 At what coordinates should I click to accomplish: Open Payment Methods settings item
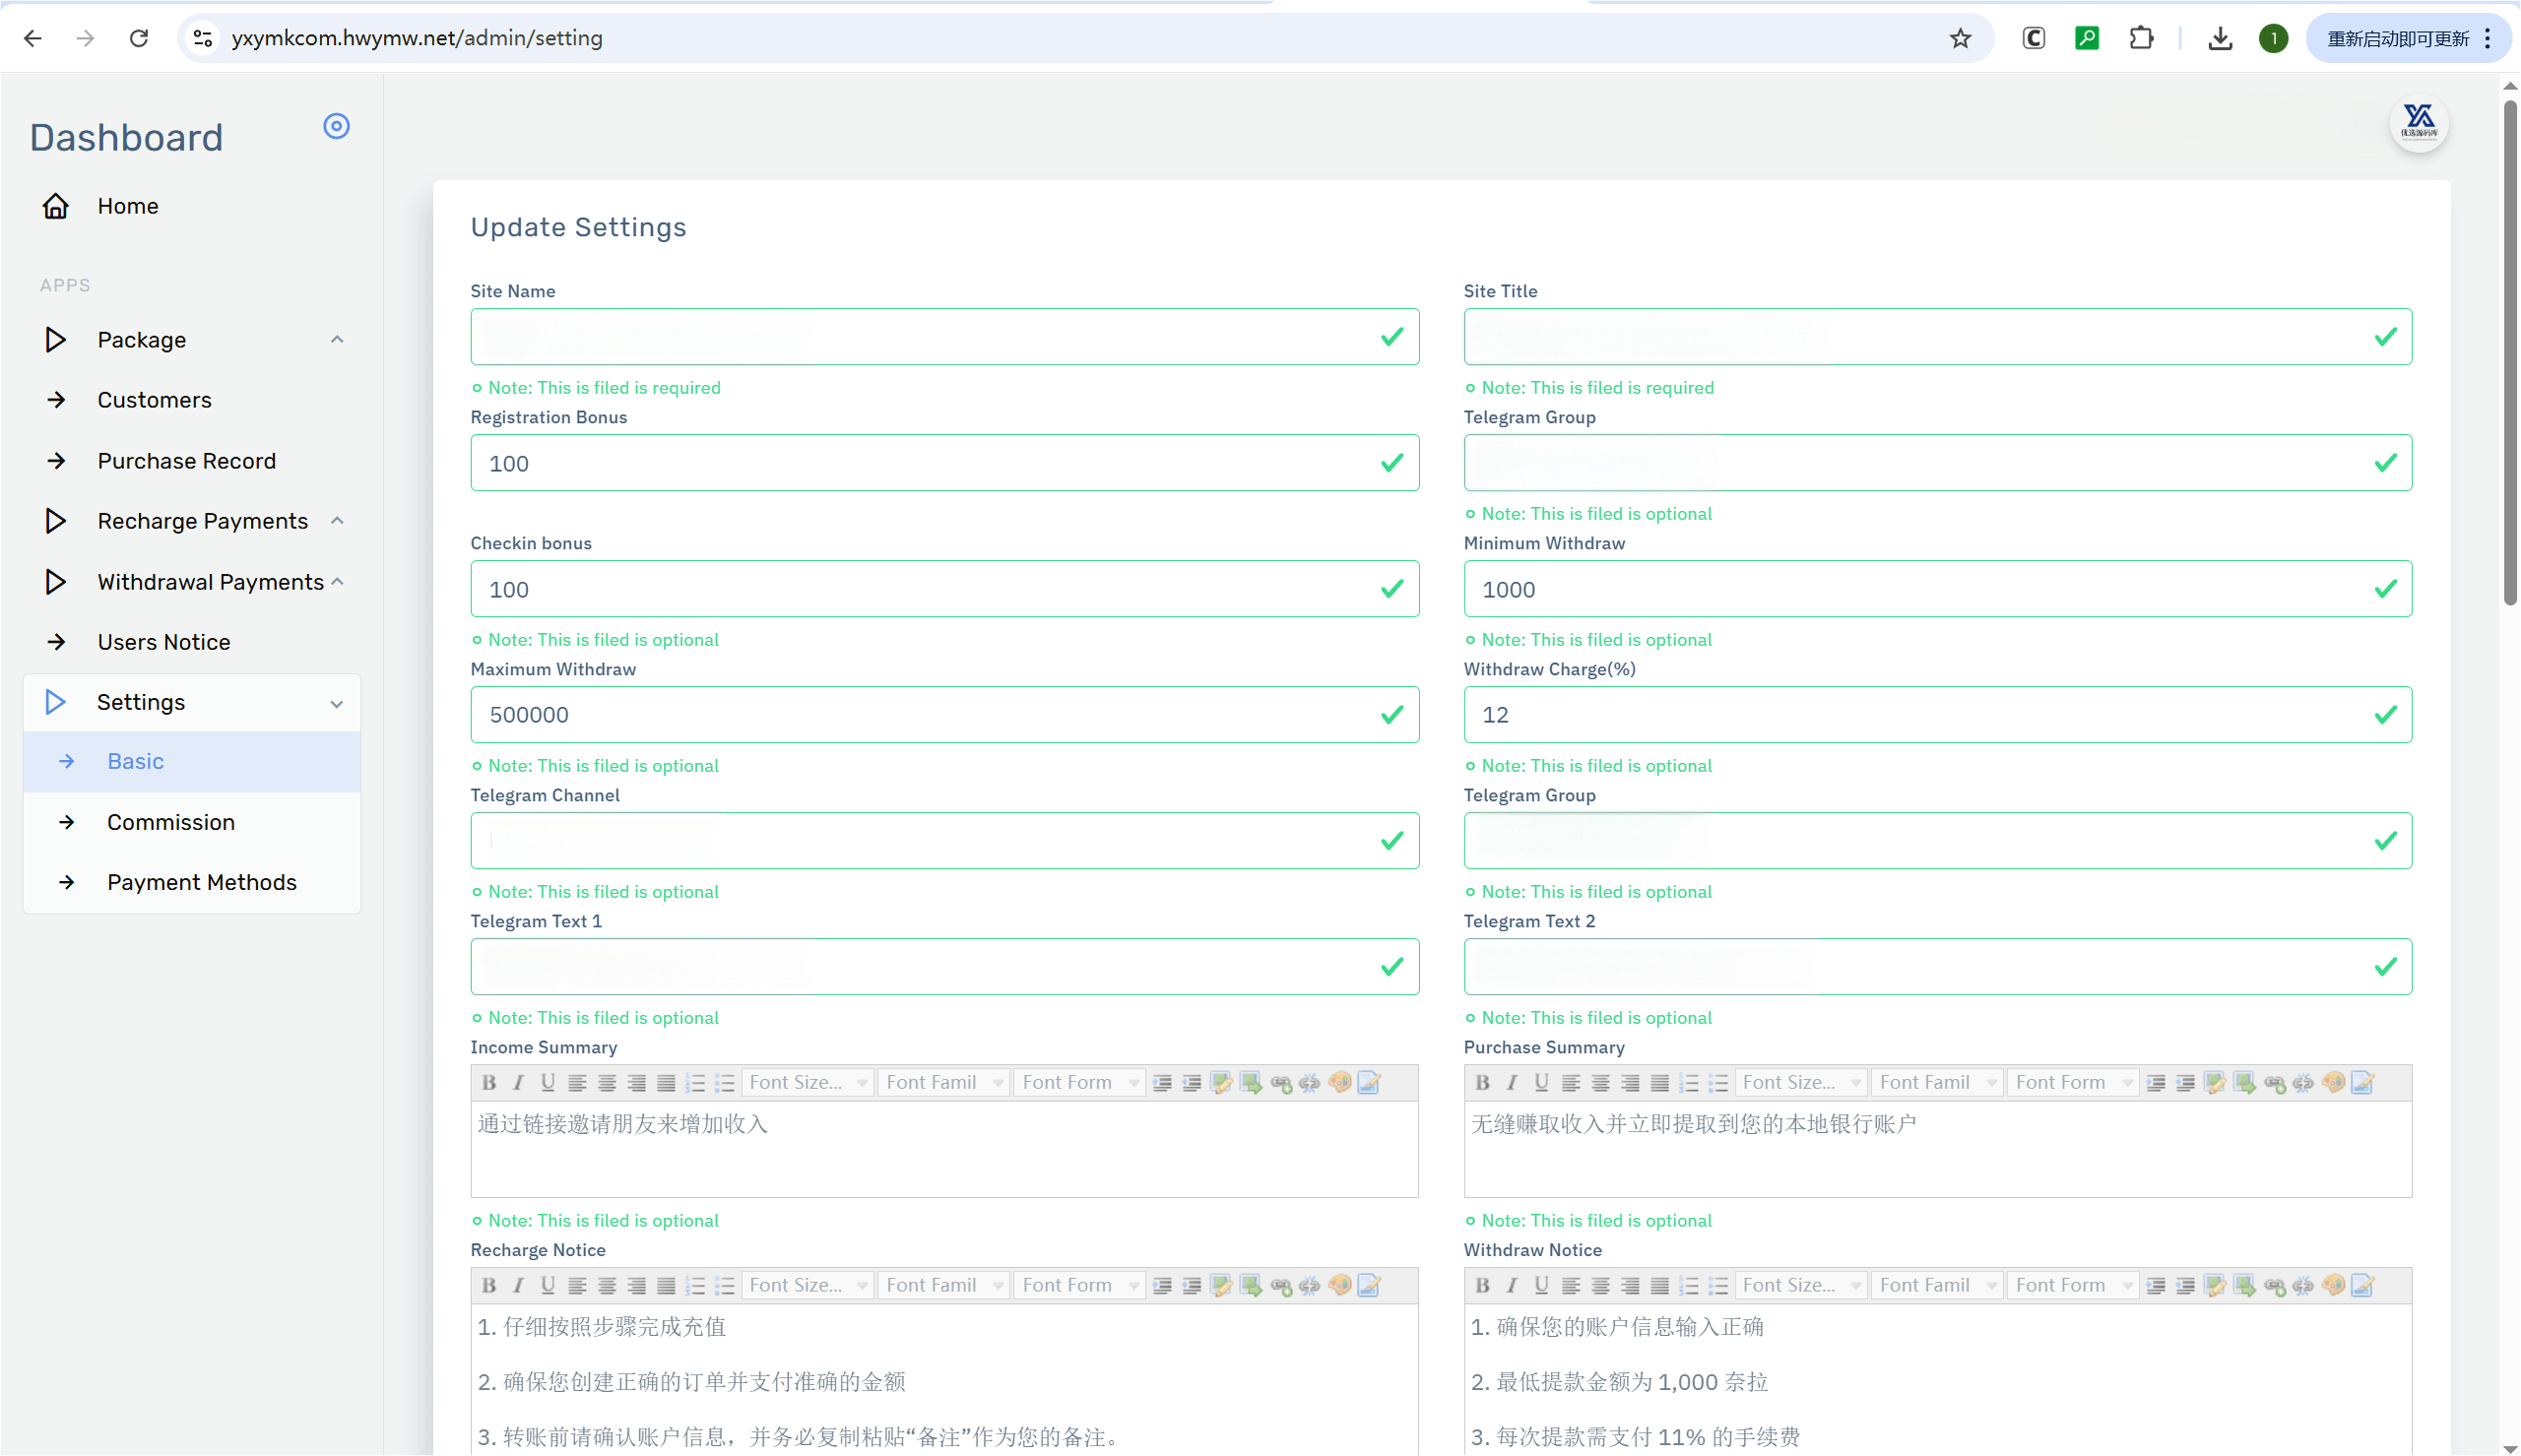coord(202,882)
